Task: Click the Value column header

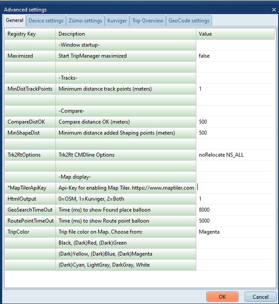Action: pyautogui.click(x=235, y=34)
